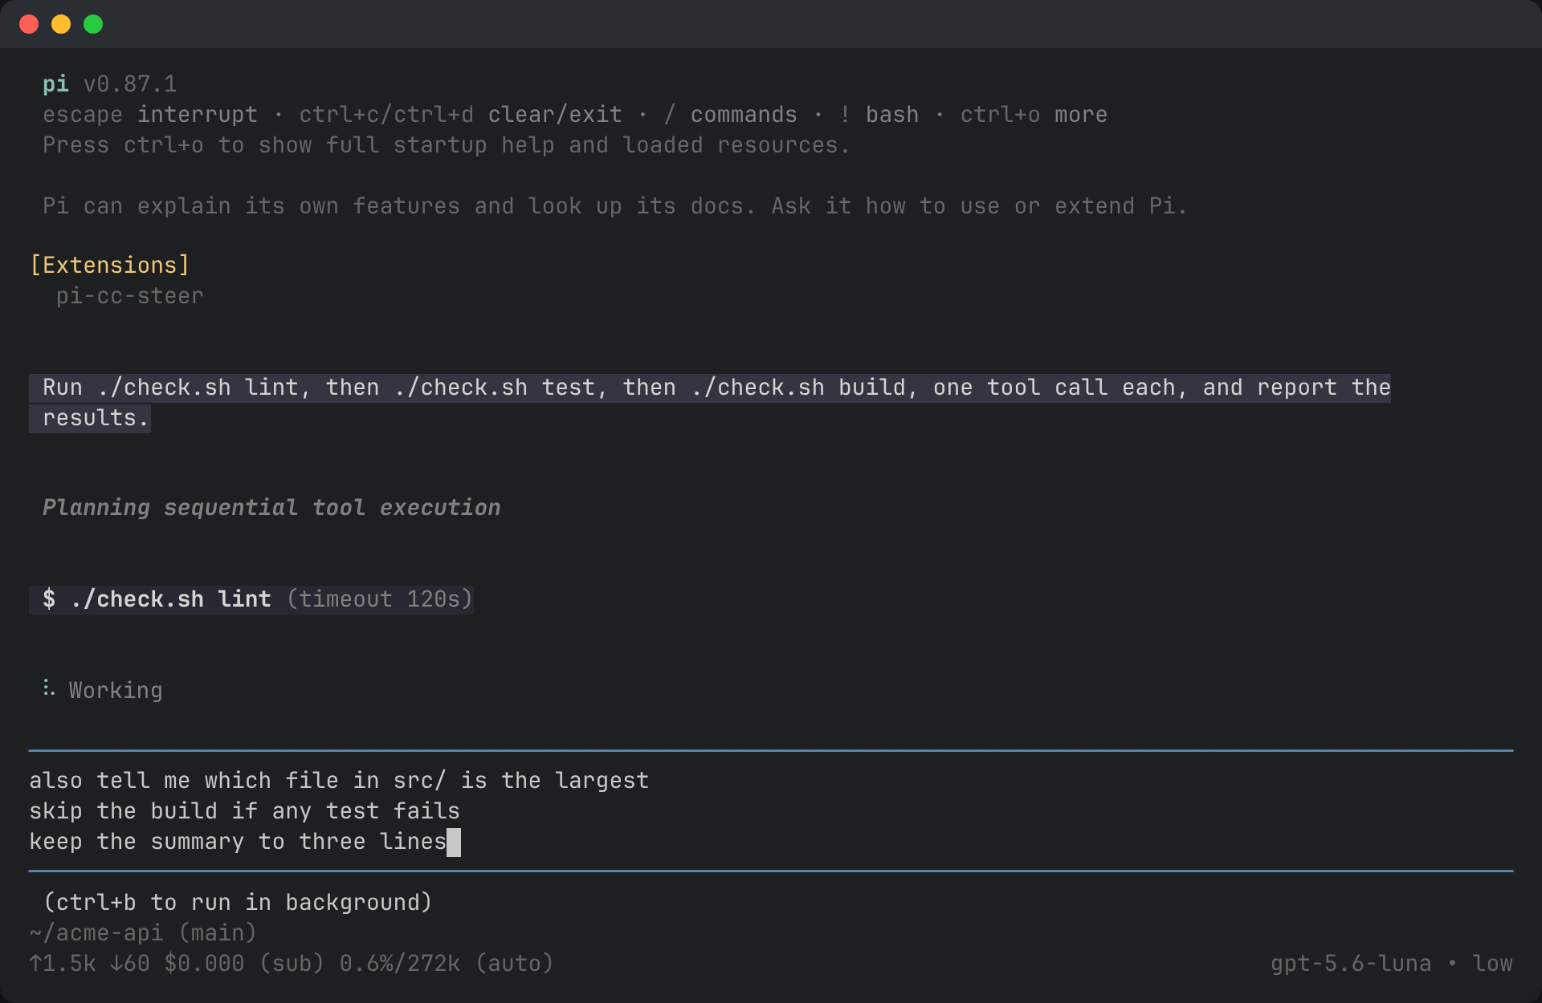This screenshot has height=1003, width=1542.
Task: Click the '0.6%/272k (auto)' context usage
Action: pos(447,964)
